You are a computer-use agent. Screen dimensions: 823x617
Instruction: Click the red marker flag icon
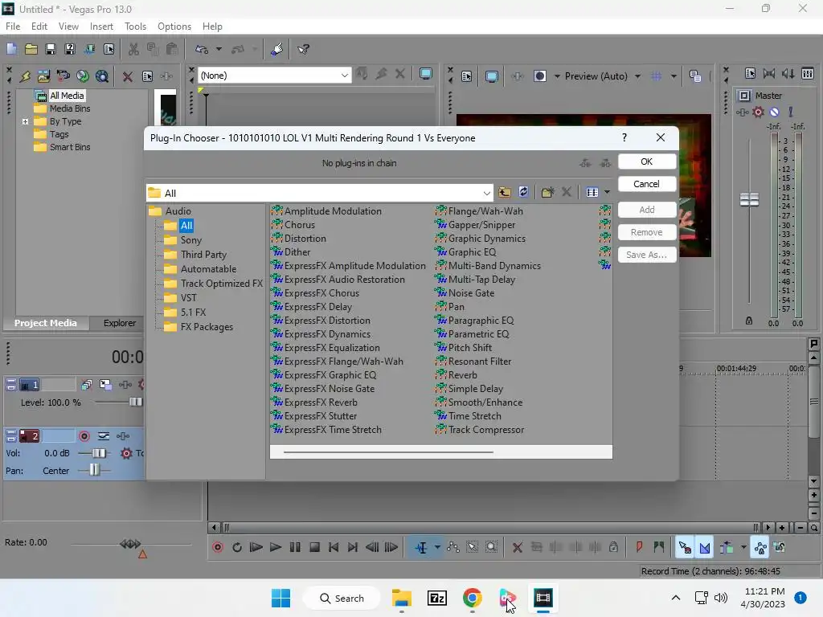(x=639, y=547)
